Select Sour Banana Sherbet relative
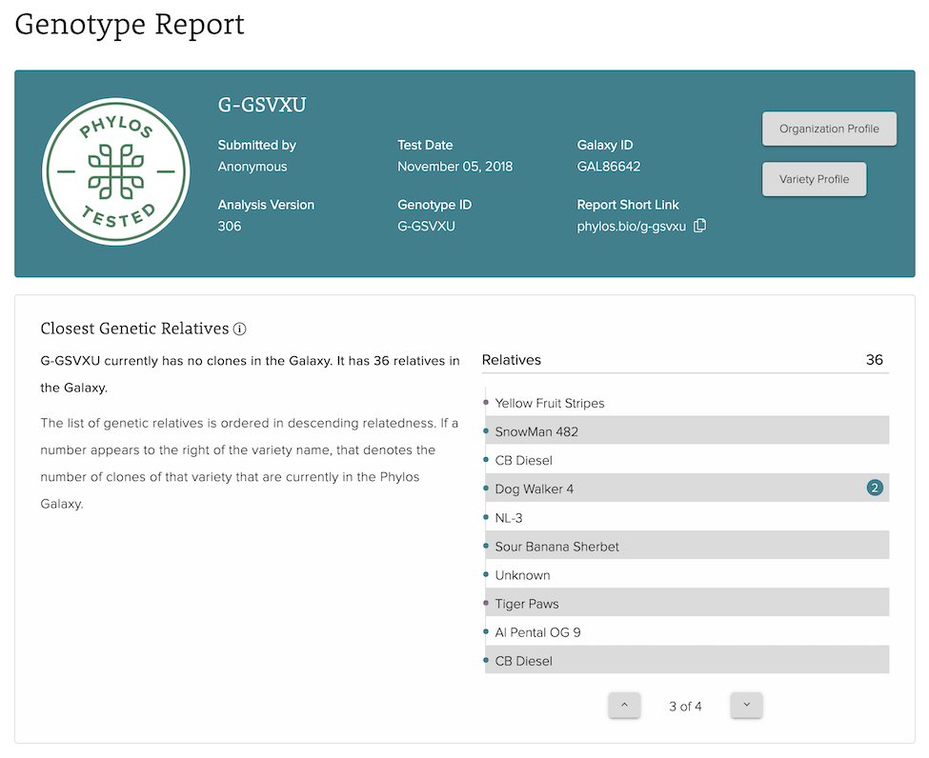 tap(556, 547)
